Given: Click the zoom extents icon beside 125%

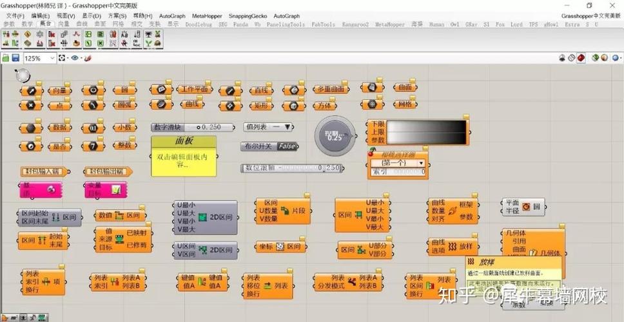Looking at the screenshot, I should (62, 58).
